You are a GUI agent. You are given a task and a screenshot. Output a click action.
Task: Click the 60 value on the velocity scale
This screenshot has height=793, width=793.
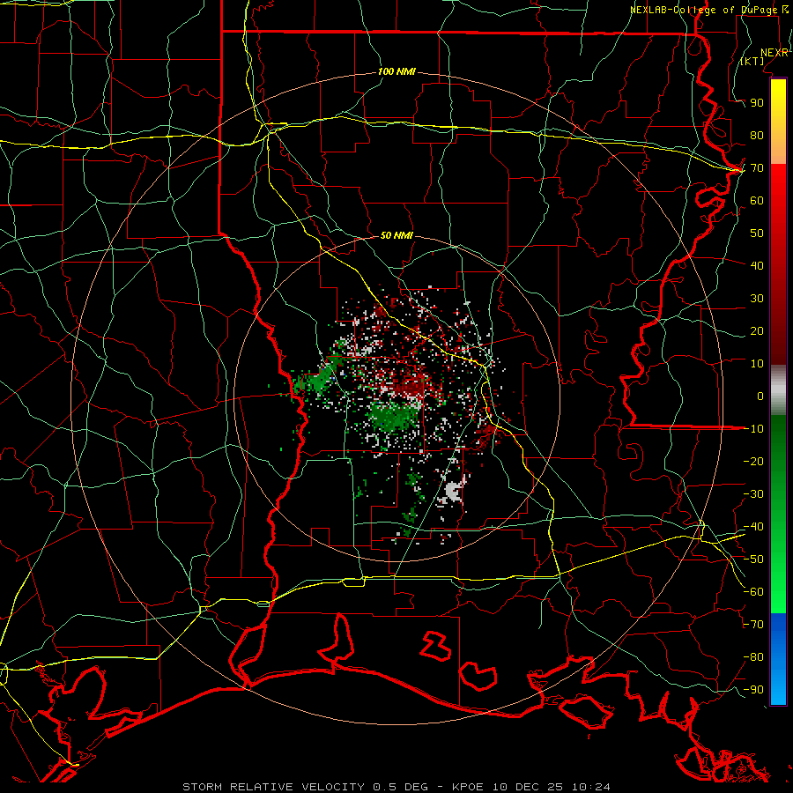(757, 200)
